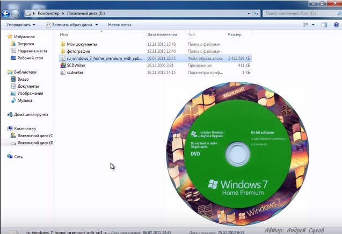
Task: Open the Изображения library
Action: pyautogui.click(x=30, y=93)
